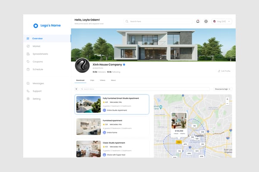Open the Coupons sidebar item

[x=38, y=61]
